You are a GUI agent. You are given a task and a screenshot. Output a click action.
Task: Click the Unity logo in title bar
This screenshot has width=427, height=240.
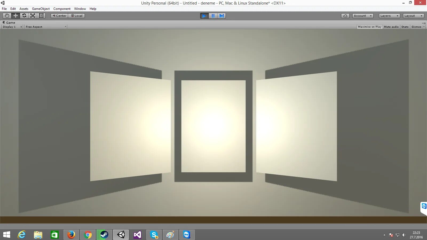click(x=3, y=3)
